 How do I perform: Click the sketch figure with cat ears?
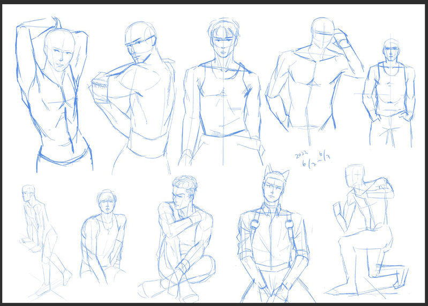(x=276, y=234)
